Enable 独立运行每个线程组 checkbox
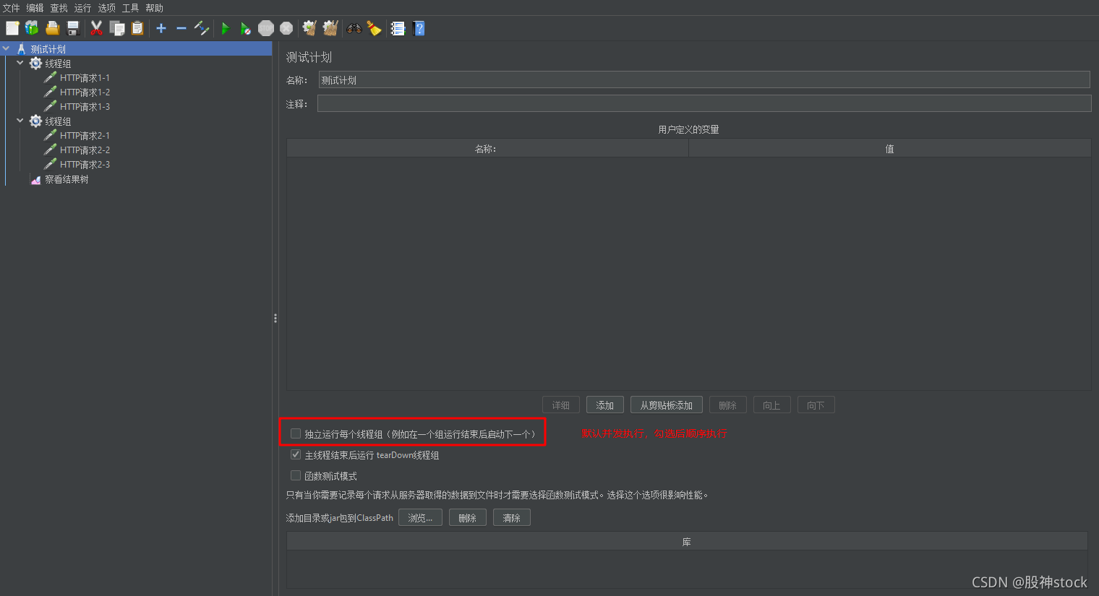Viewport: 1099px width, 596px height. tap(296, 433)
